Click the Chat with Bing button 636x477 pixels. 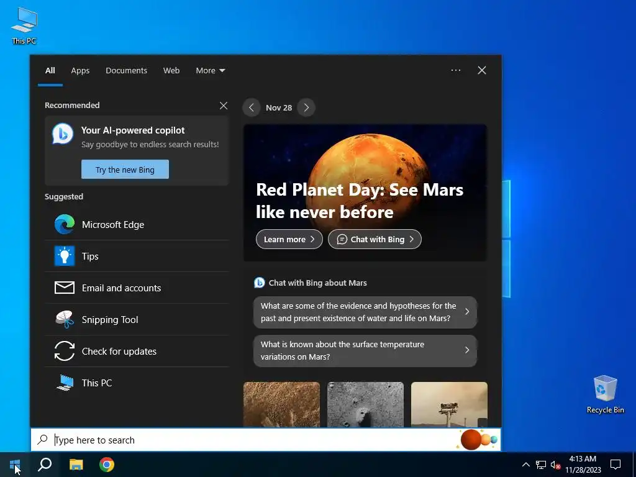(x=375, y=239)
